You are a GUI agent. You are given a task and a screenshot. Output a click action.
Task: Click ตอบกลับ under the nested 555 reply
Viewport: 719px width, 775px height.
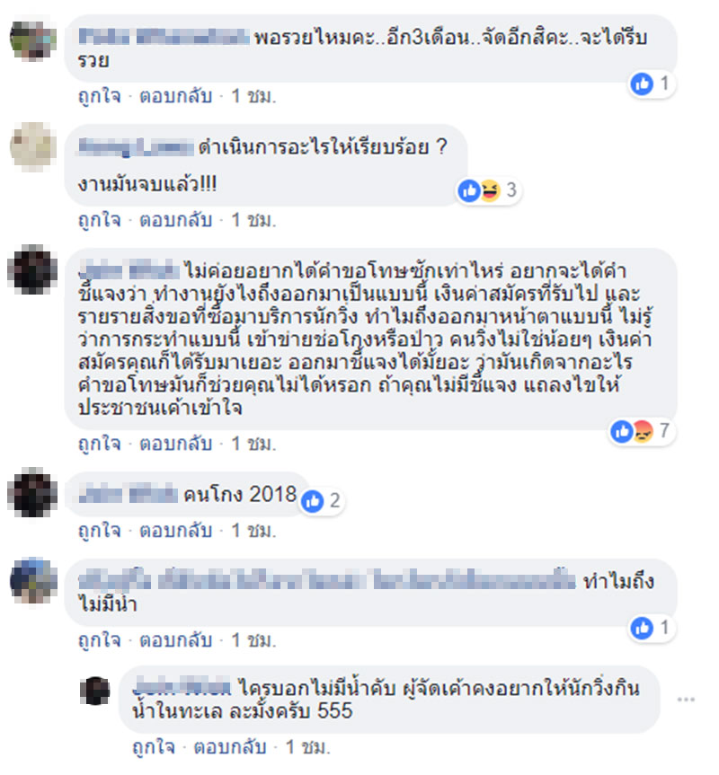pyautogui.click(x=230, y=747)
